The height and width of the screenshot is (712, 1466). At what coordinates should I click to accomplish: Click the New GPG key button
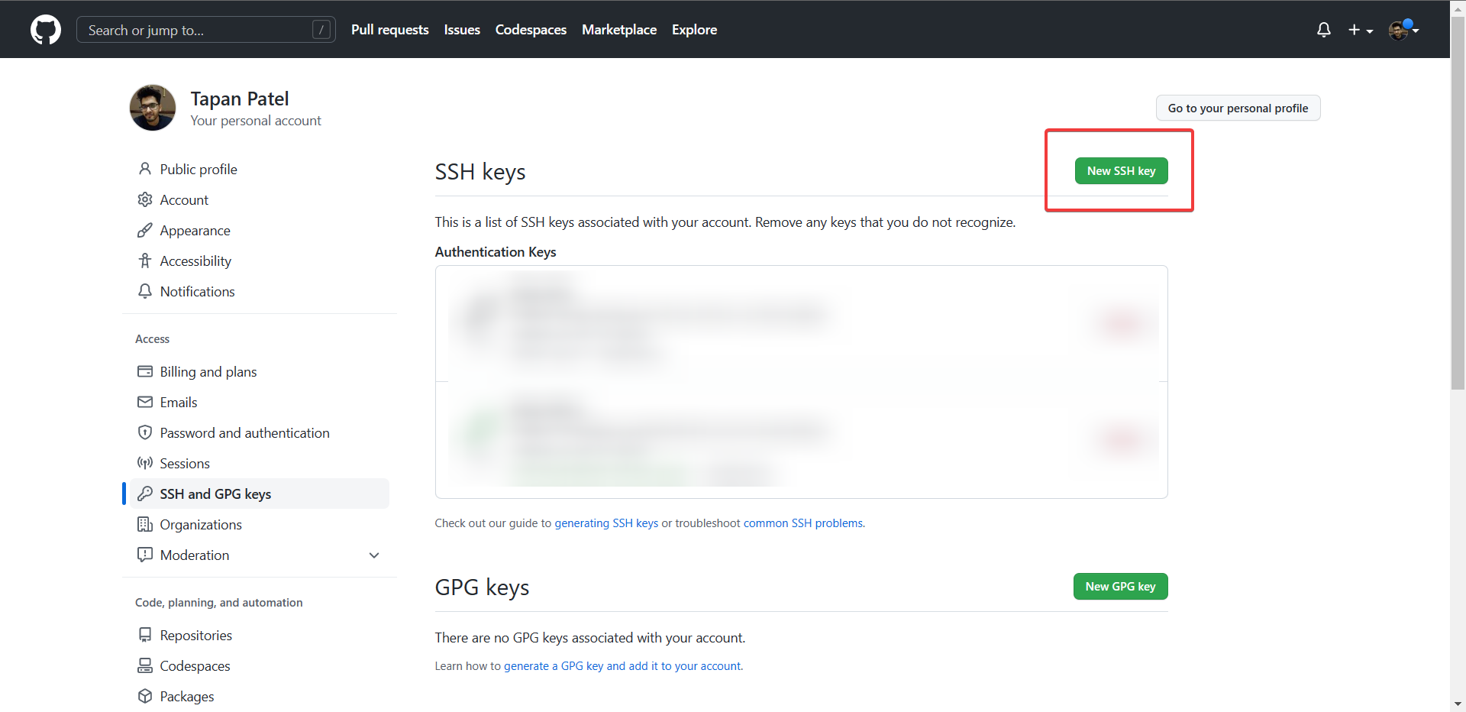pos(1120,587)
